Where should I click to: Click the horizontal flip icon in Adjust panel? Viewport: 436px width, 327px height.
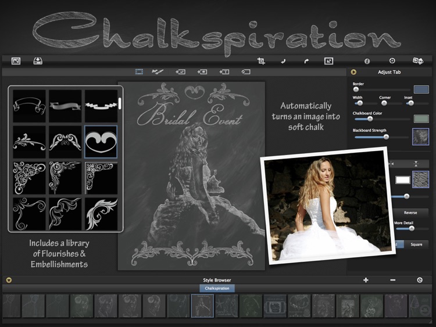coord(391,164)
